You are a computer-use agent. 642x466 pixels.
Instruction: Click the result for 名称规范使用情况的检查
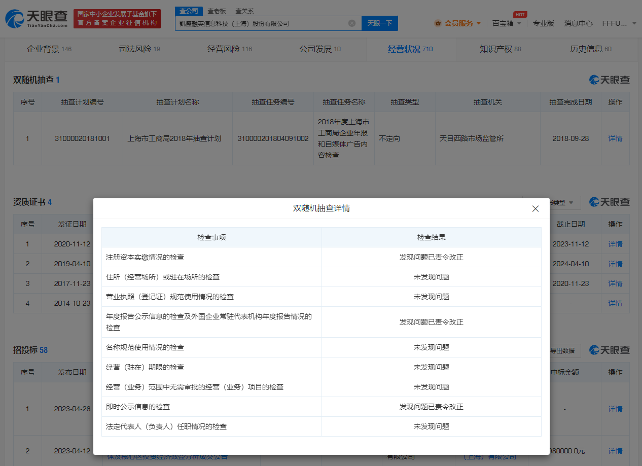click(432, 347)
